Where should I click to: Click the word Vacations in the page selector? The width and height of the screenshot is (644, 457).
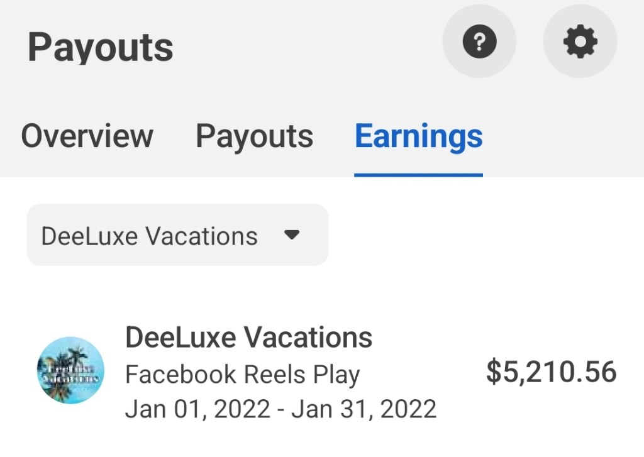pyautogui.click(x=202, y=236)
